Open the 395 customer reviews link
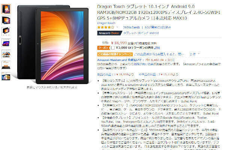Image resolution: width=225 pixels, height=150 pixels. click(131, 27)
